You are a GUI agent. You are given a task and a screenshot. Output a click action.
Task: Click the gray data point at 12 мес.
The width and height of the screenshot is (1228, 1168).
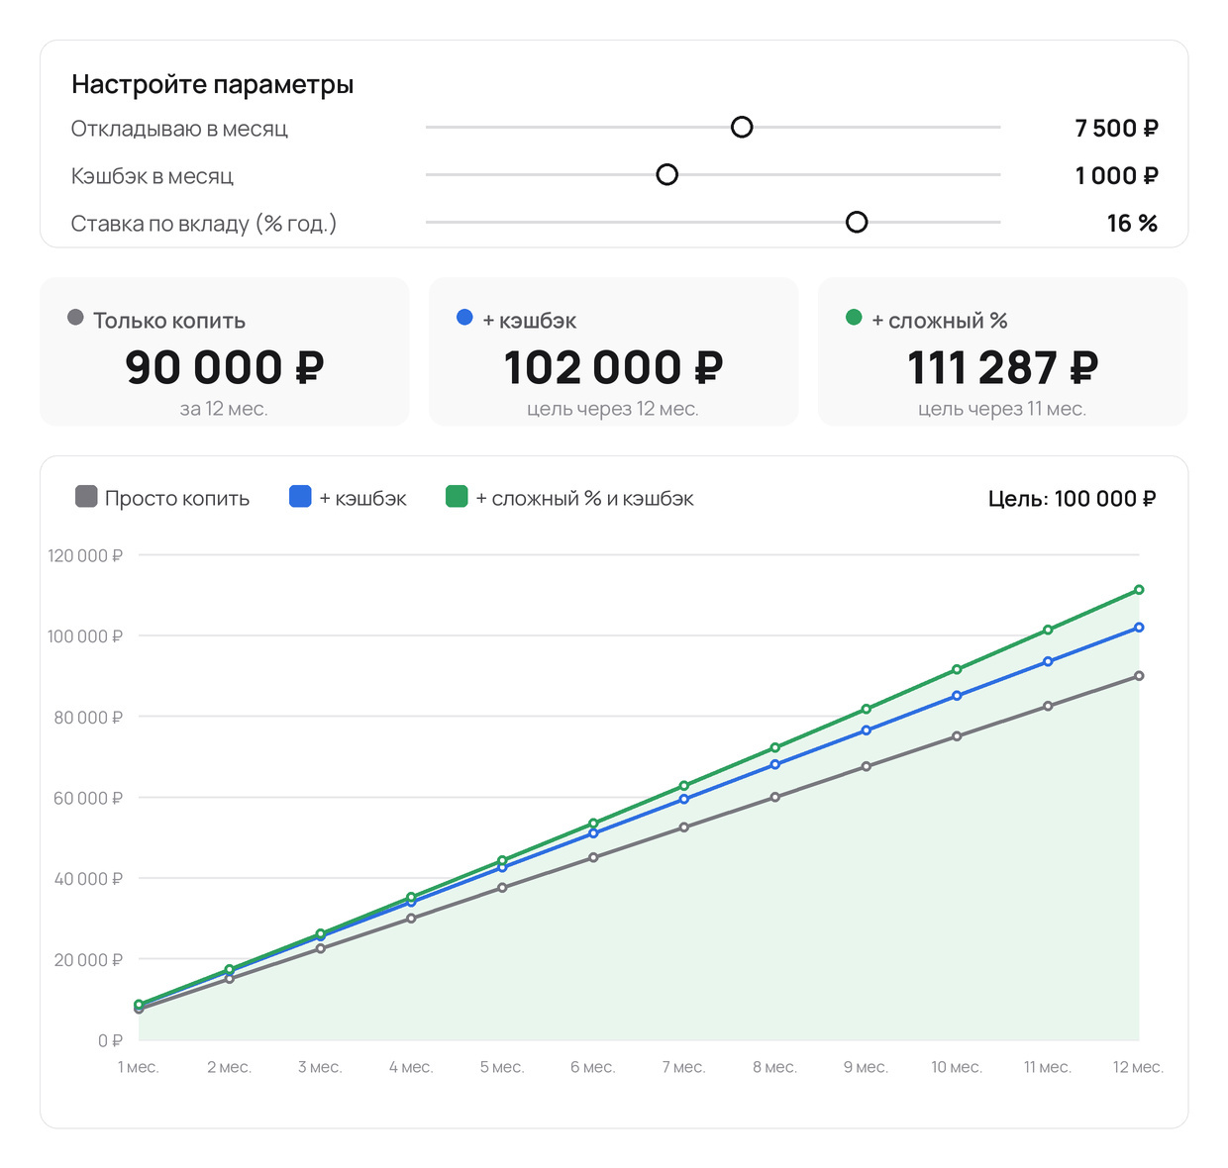click(1139, 676)
